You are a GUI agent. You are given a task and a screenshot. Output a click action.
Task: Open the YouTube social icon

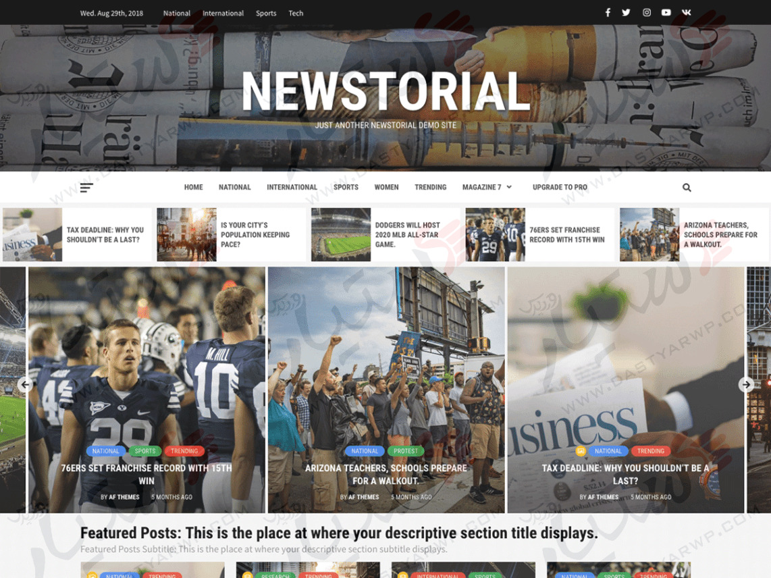click(666, 13)
